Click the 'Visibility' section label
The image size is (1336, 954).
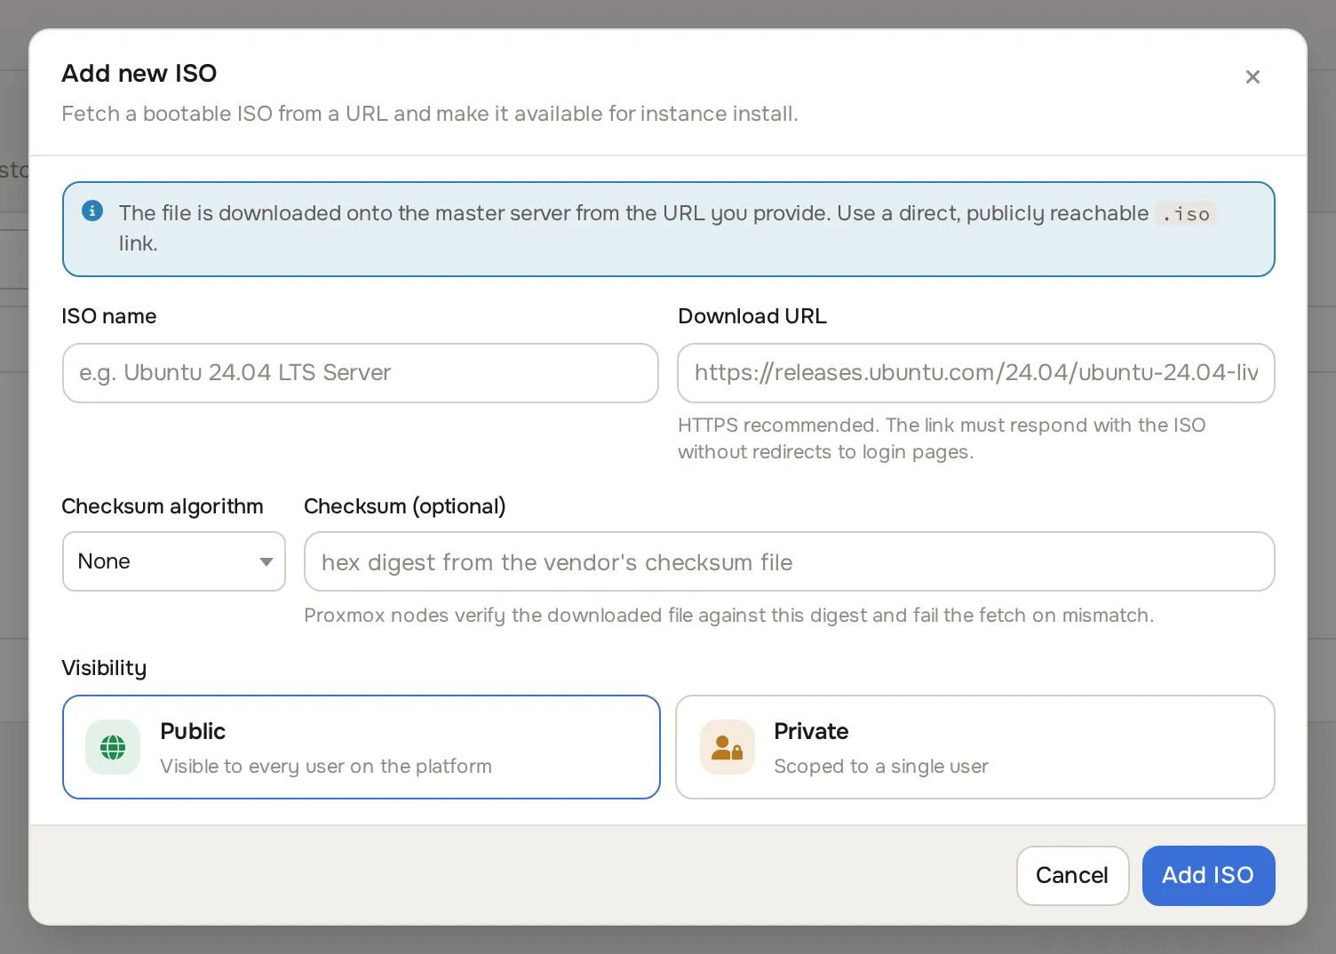104,668
